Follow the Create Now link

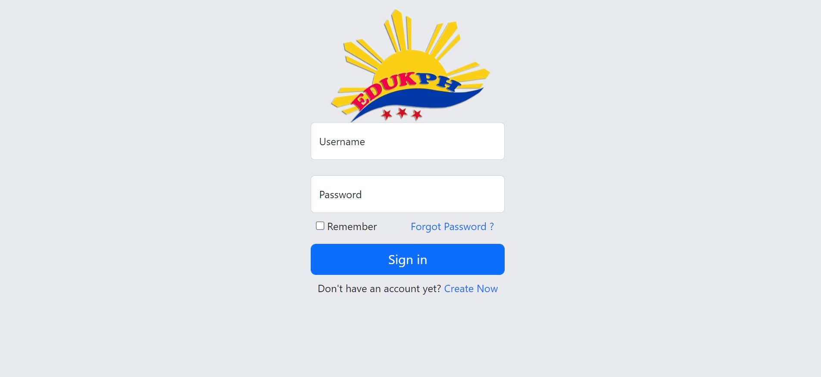point(471,289)
